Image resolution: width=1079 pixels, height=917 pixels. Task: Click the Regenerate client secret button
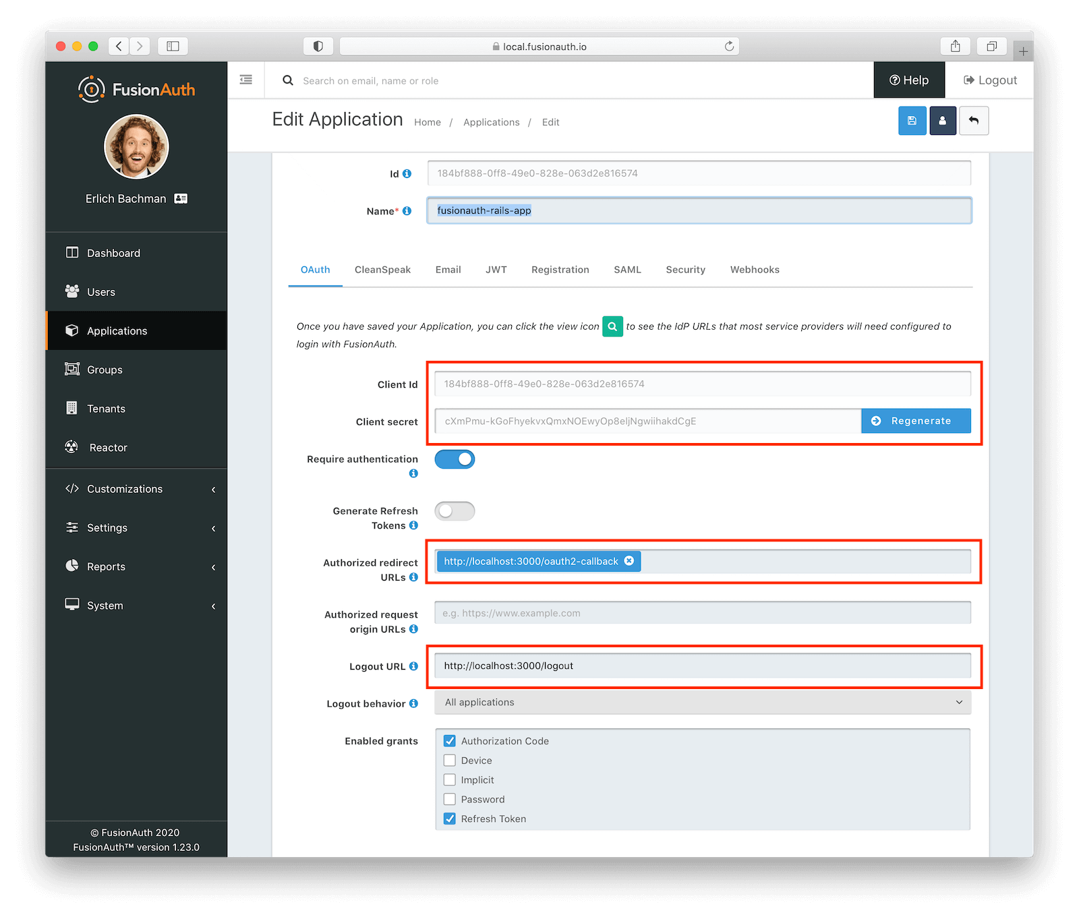[x=916, y=421]
